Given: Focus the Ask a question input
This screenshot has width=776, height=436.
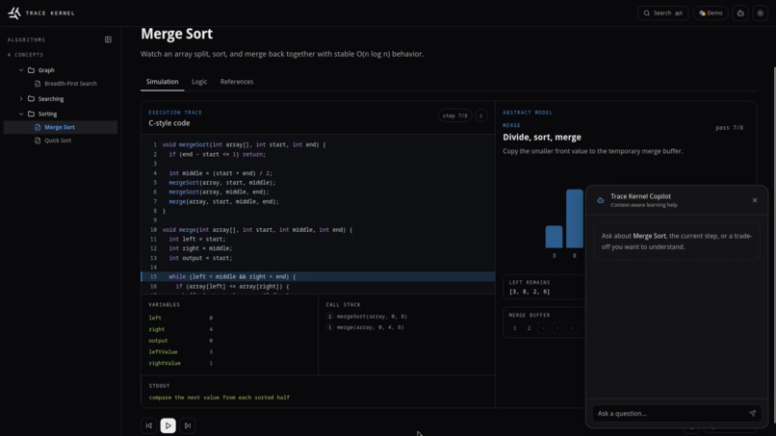Looking at the screenshot, I should (x=671, y=413).
